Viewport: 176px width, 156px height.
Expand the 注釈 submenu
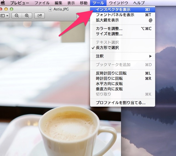122,56
